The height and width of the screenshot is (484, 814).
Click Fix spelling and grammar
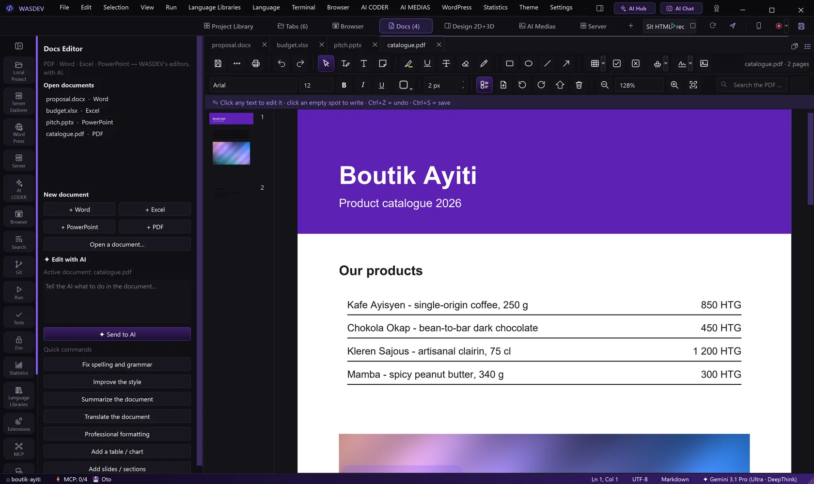pyautogui.click(x=117, y=364)
